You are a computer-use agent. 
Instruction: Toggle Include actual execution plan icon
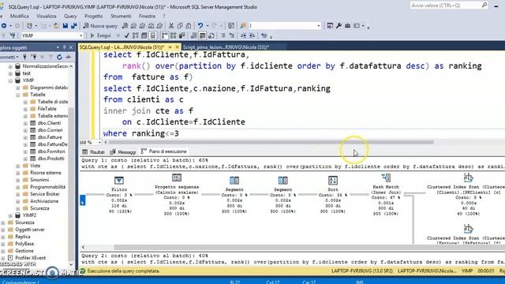point(165,35)
